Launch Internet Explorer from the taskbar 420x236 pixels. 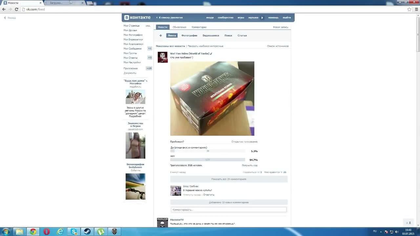coord(60,232)
